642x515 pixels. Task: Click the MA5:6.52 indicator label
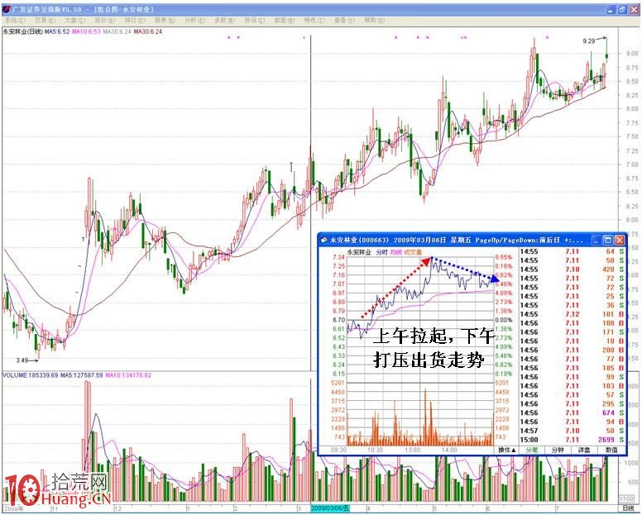point(57,31)
